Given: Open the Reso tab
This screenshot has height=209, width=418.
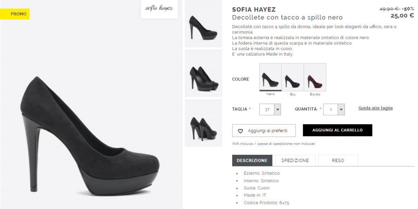Looking at the screenshot, I should [x=338, y=160].
